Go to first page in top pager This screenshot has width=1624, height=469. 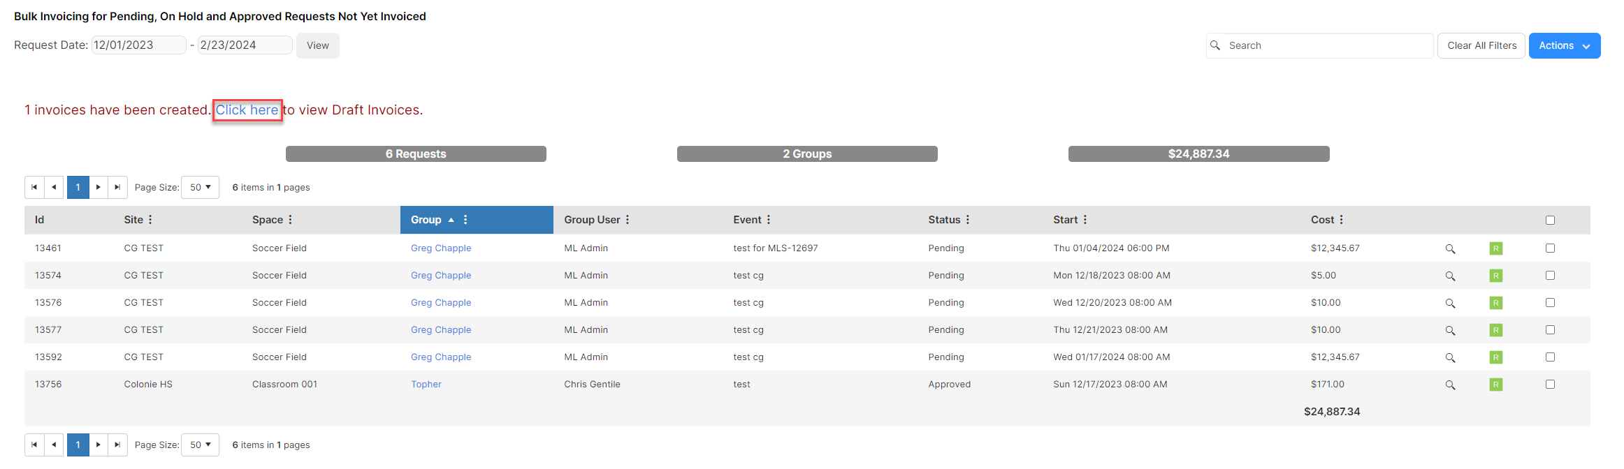click(x=34, y=187)
